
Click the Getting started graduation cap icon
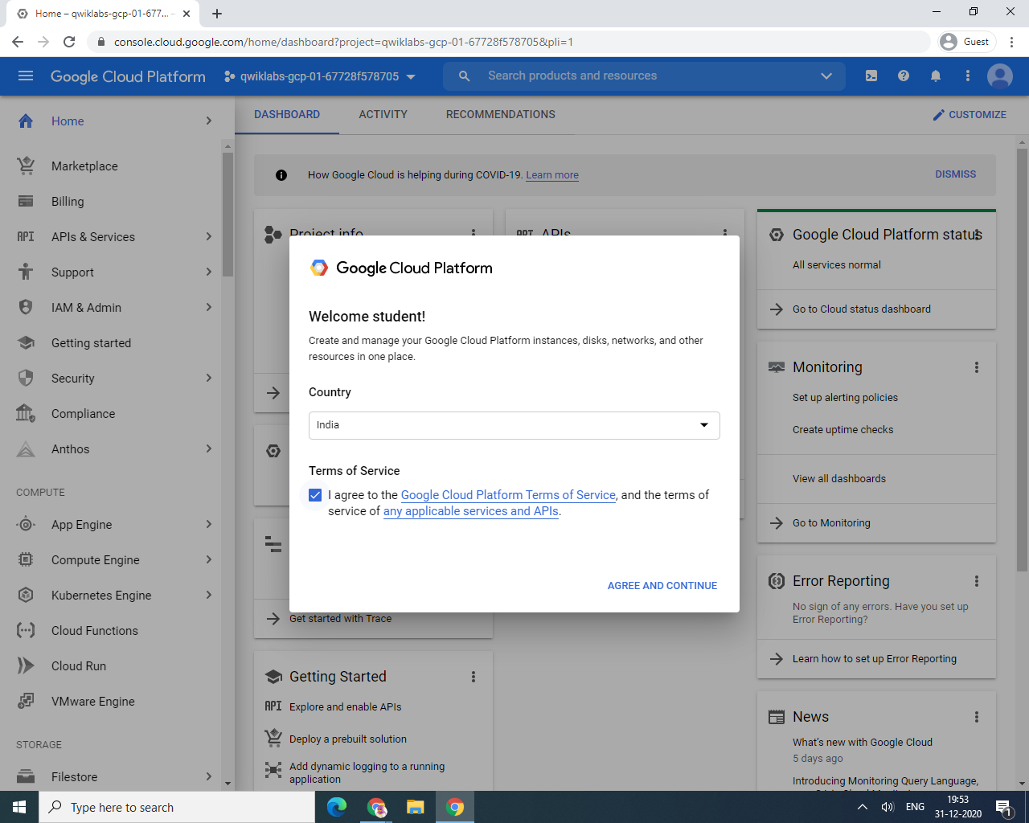pos(26,343)
